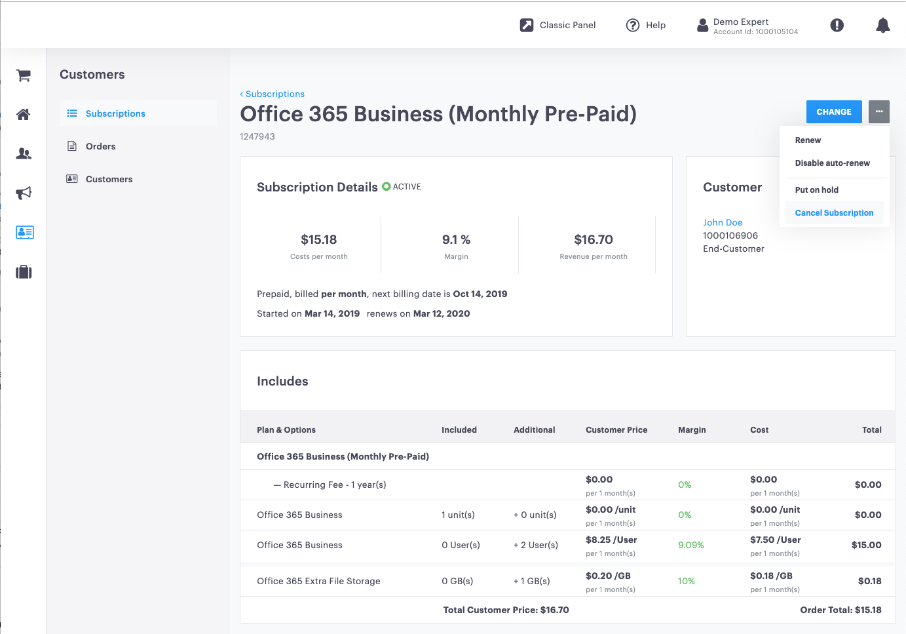Open the megaphone marketing sidebar icon
The image size is (906, 634).
24,193
